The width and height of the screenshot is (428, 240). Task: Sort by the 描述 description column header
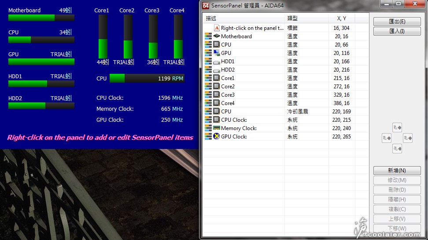pyautogui.click(x=244, y=18)
